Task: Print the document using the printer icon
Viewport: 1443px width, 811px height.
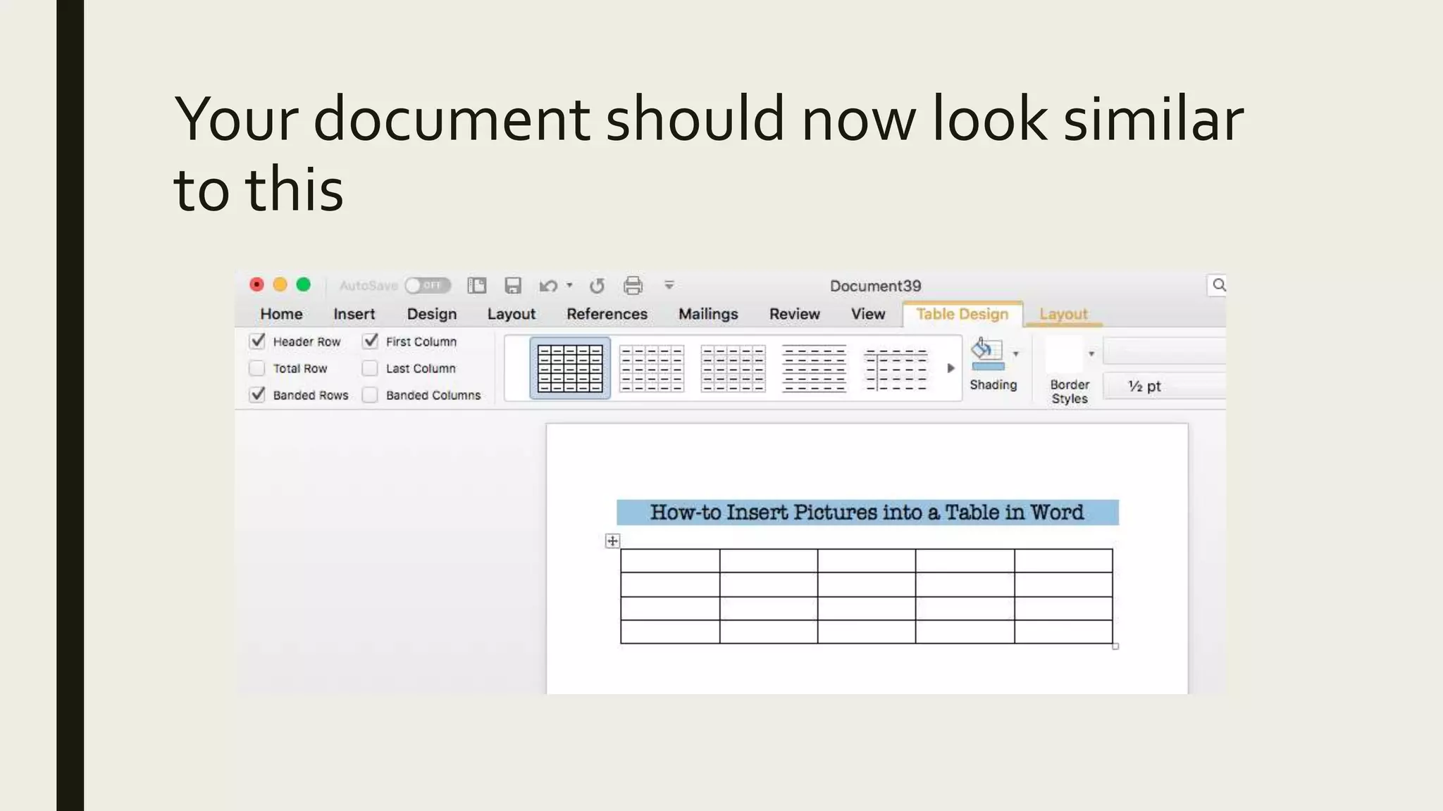Action: (633, 285)
